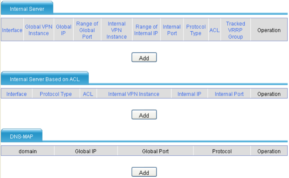Click Add under DNS-MAP table
289x178 pixels.
point(144,172)
